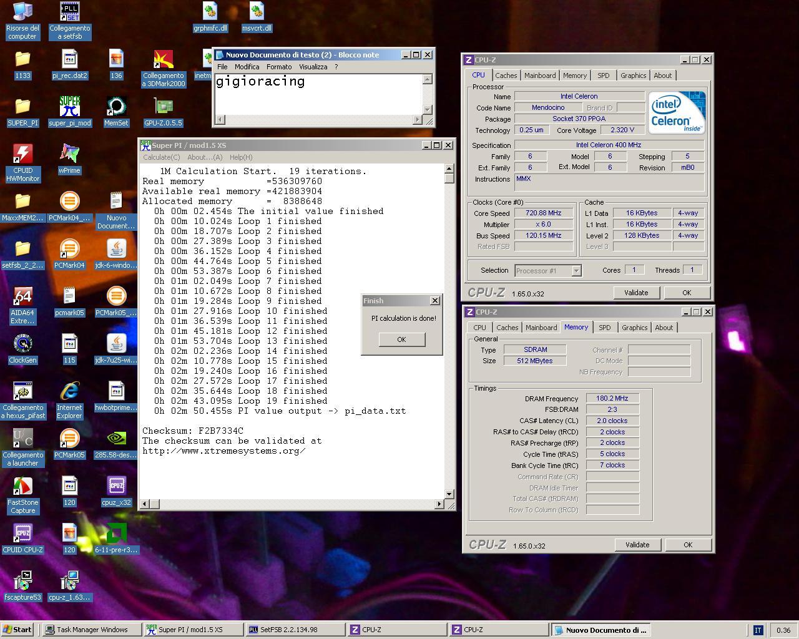Click IT language indicator in tray
This screenshot has width=799, height=639.
click(758, 630)
